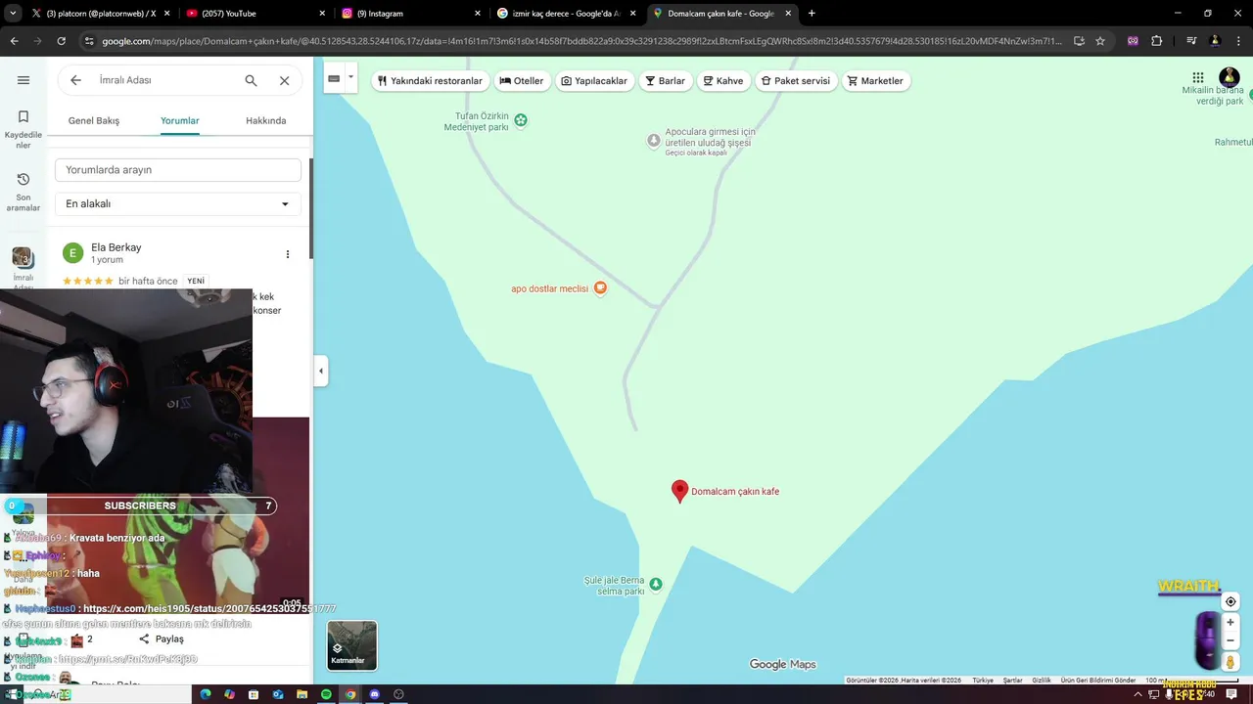The image size is (1253, 704).
Task: Collapse the side panel arrow
Action: click(x=321, y=371)
